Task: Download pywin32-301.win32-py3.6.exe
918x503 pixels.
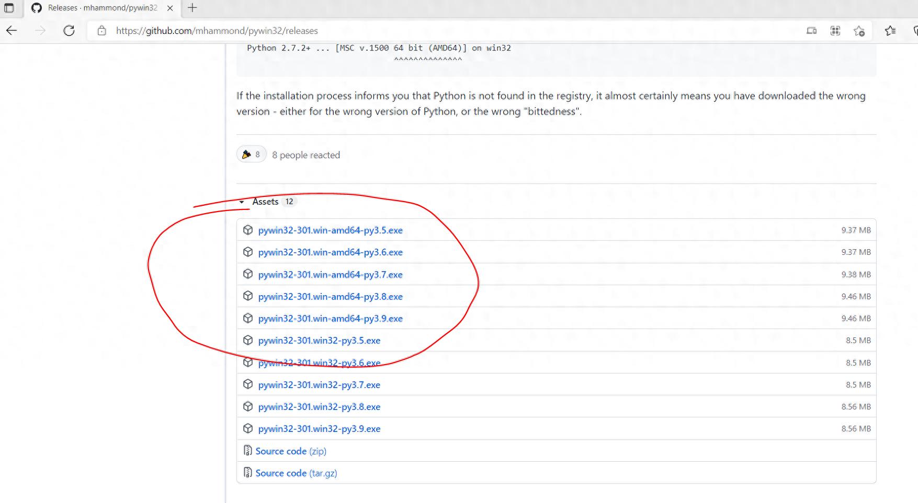Action: point(319,363)
